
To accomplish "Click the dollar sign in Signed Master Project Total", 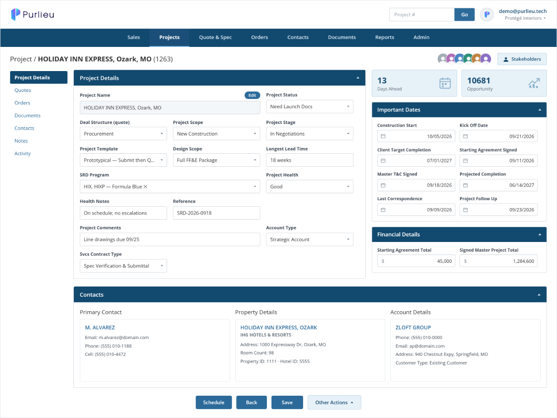I will coord(465,261).
